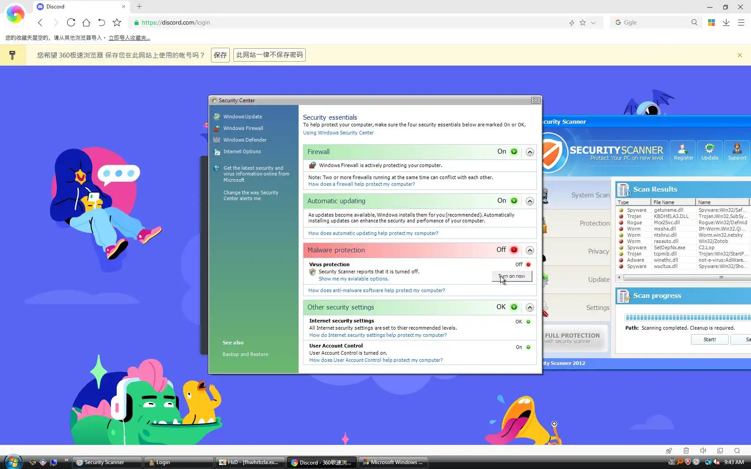Viewport: 751px width, 469px height.
Task: Collapse the Automatic updating section
Action: coord(530,201)
